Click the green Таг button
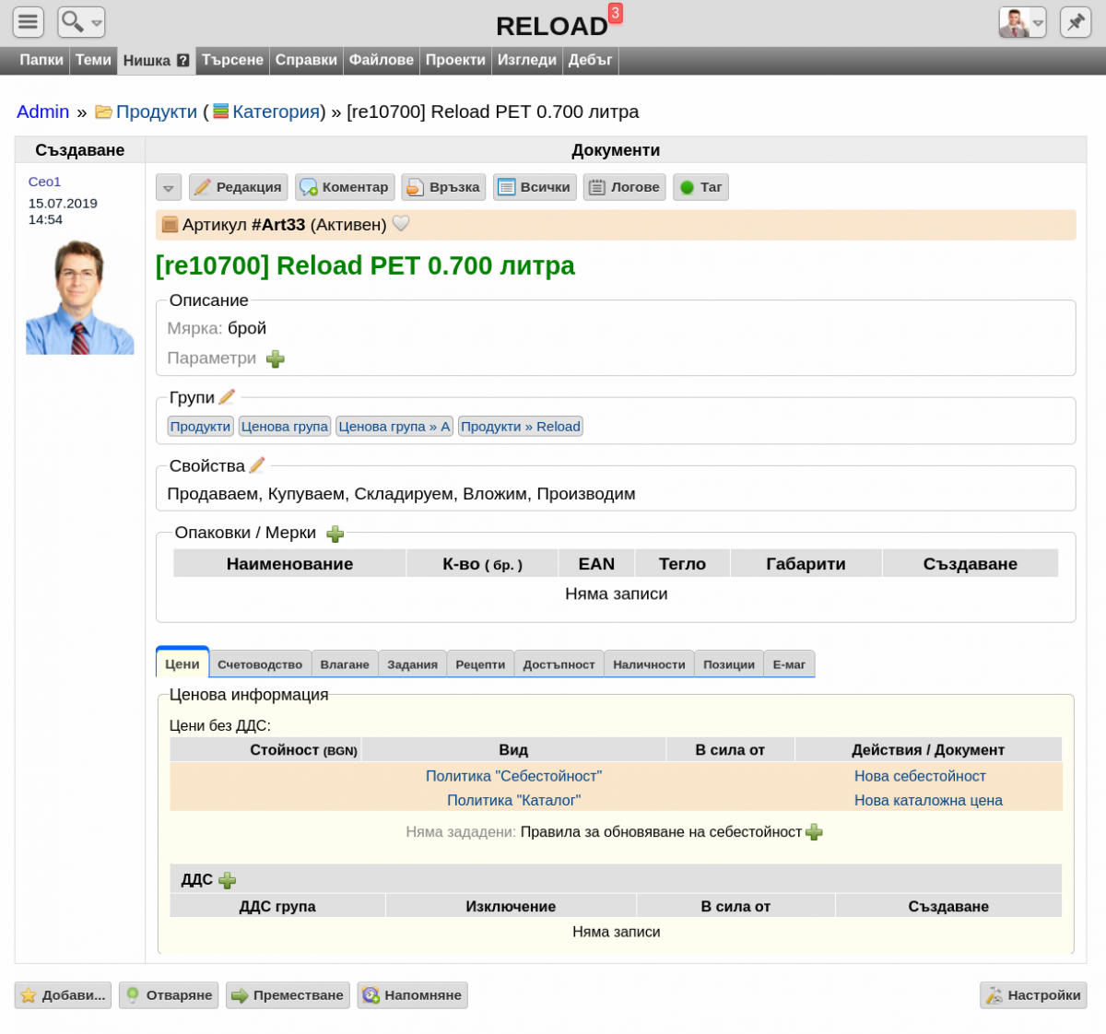This screenshot has height=1034, width=1106. (x=700, y=187)
